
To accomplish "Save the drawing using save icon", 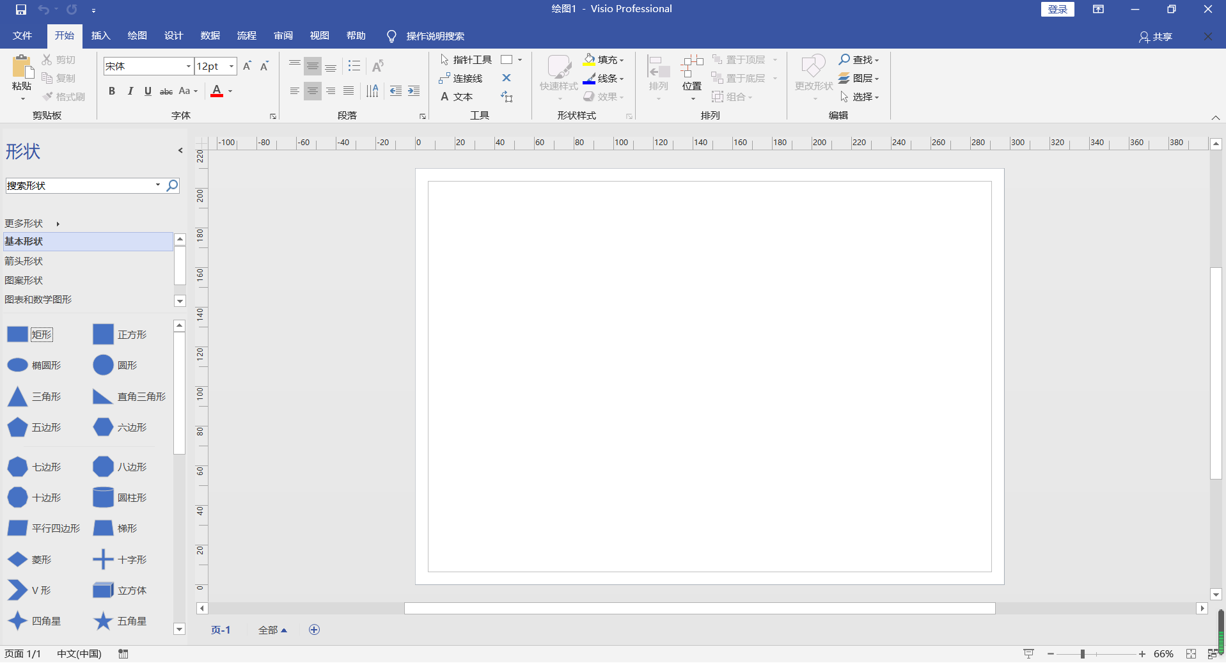I will point(21,10).
